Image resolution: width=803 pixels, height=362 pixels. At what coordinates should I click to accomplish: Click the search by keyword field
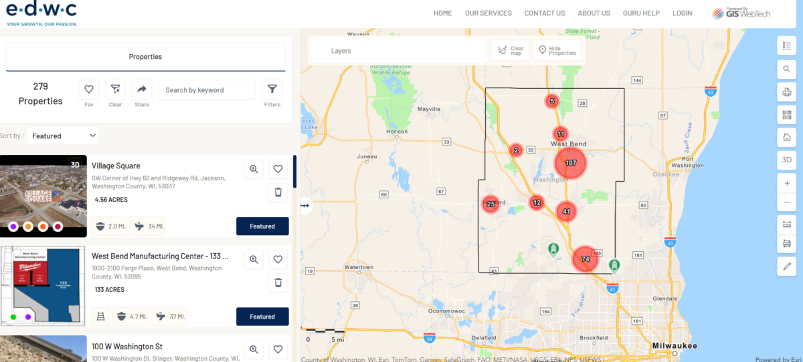(x=207, y=89)
